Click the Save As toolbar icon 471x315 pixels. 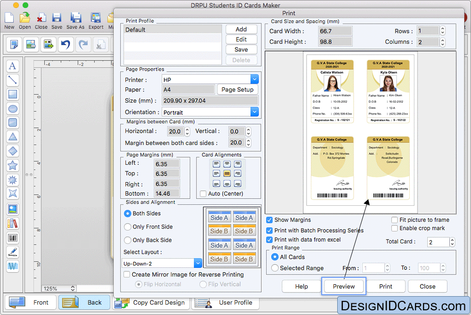(75, 21)
